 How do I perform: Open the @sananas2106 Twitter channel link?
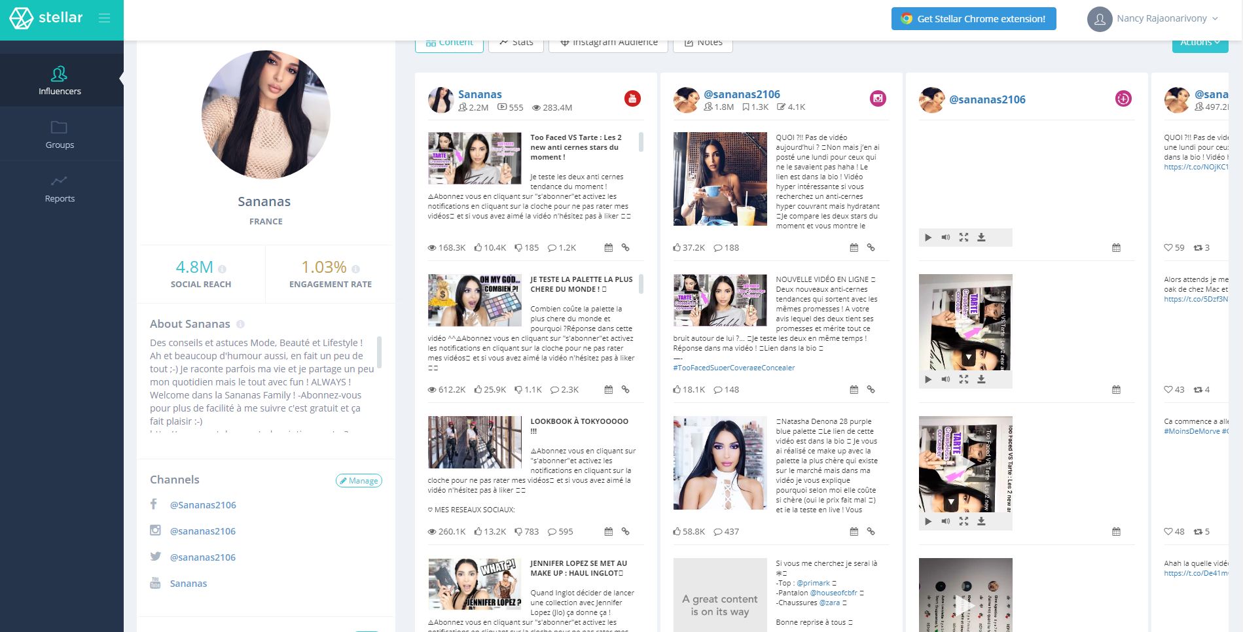pyautogui.click(x=203, y=557)
